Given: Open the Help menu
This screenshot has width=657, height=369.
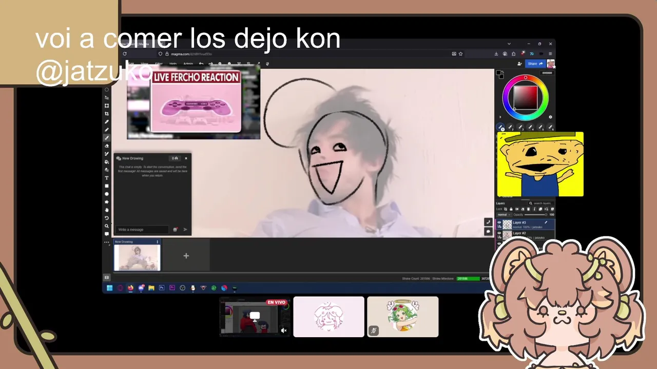Looking at the screenshot, I should click(x=173, y=64).
